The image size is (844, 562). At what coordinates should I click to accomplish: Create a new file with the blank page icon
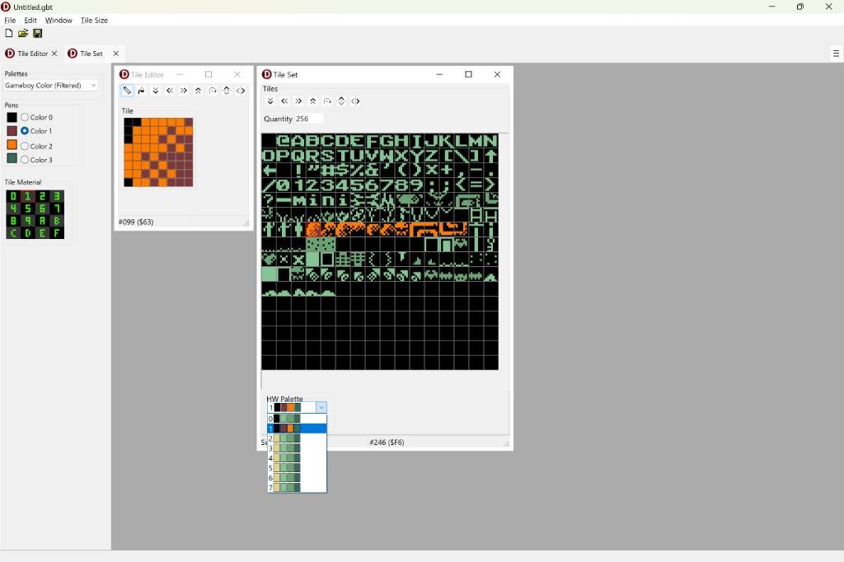[8, 34]
